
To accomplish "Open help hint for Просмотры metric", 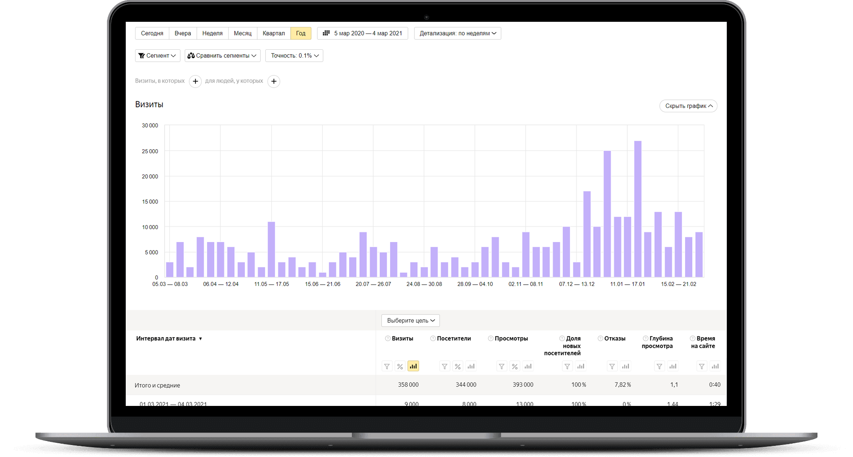I will [x=490, y=338].
